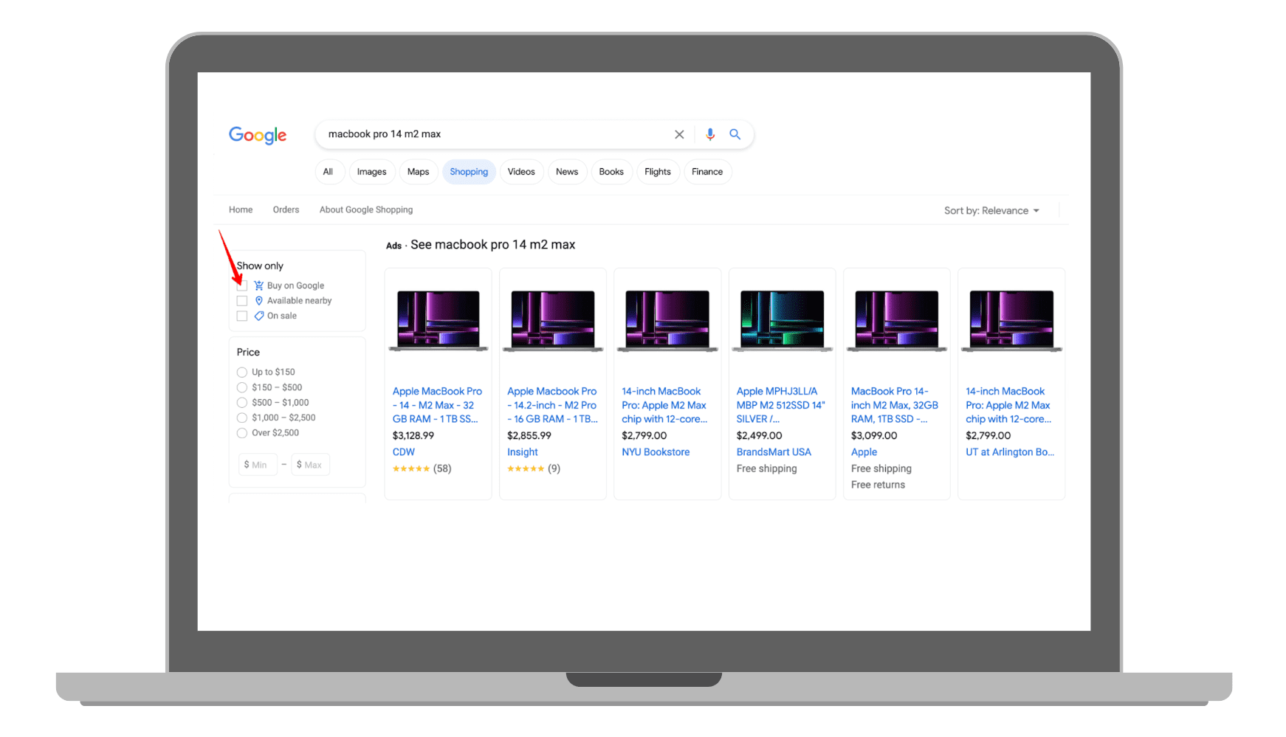
Task: Open About Google Shopping link
Action: click(x=366, y=210)
